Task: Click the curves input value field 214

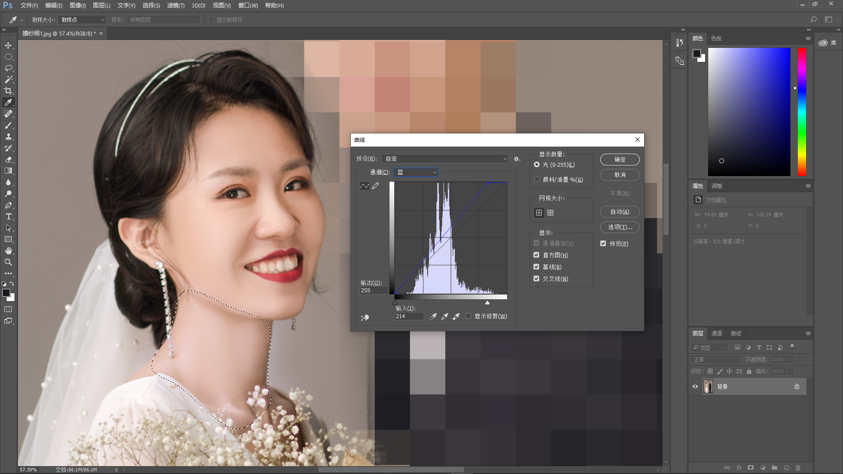Action: [x=409, y=316]
